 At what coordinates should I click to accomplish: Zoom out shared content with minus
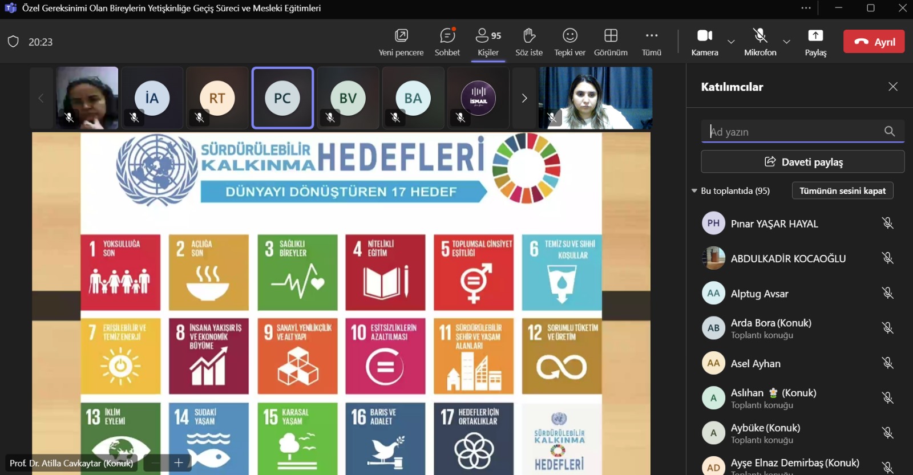156,462
